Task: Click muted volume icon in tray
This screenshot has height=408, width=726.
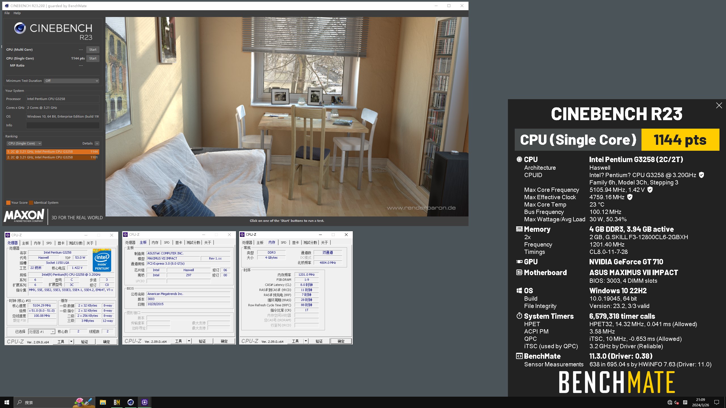Action: [677, 402]
